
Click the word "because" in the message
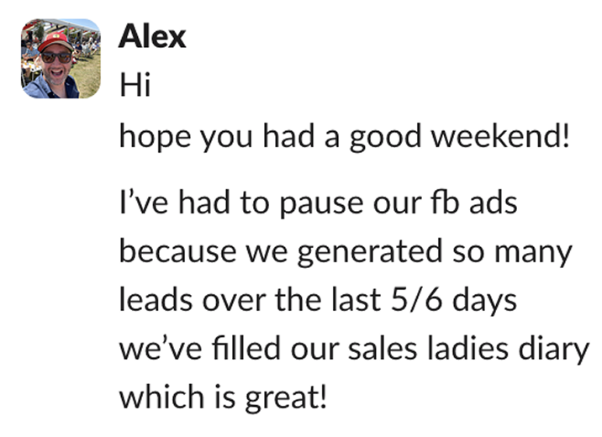pos(177,251)
